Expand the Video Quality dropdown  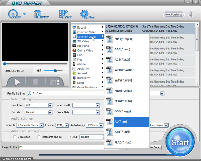[98, 105]
